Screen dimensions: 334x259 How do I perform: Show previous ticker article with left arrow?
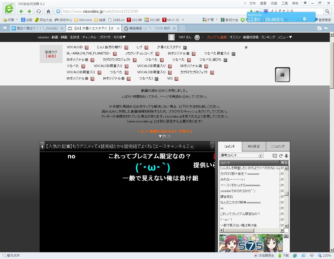click(42, 147)
